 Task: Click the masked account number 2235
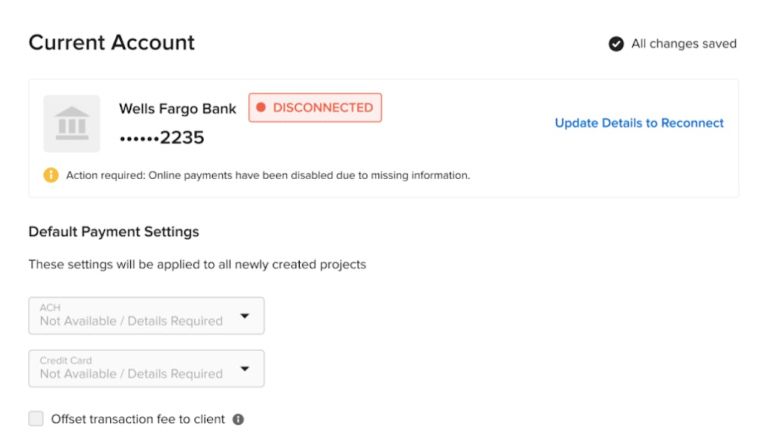(162, 137)
